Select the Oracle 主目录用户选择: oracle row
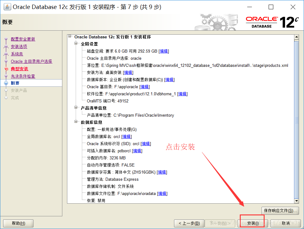The width and height of the screenshot is (304, 229). 114,58
